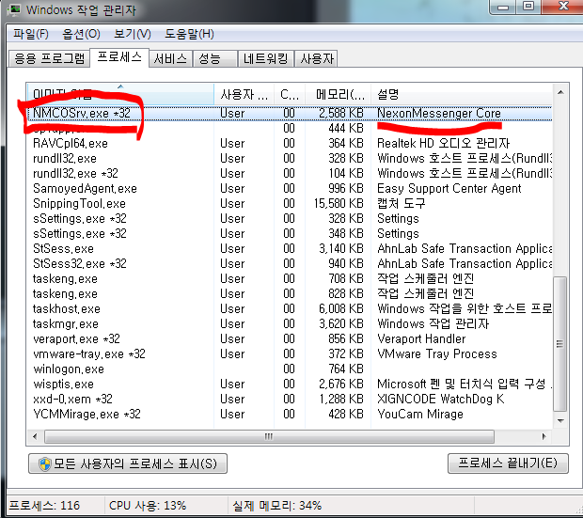Open the 성능 tab
The width and height of the screenshot is (583, 518).
point(214,58)
